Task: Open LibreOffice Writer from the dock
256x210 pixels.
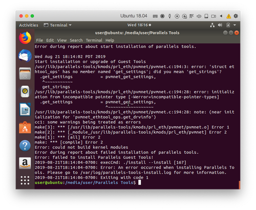Action: tap(25, 109)
